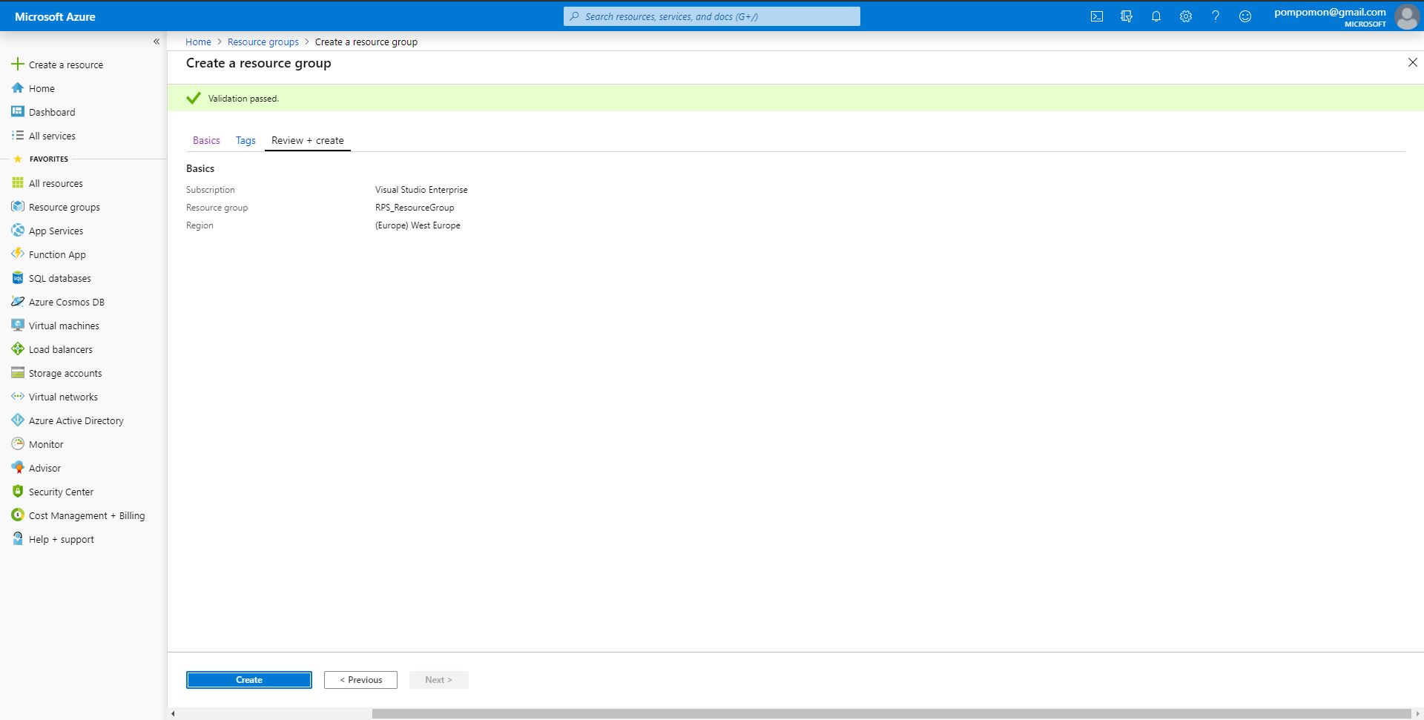
Task: Open the notifications bell
Action: (1156, 16)
